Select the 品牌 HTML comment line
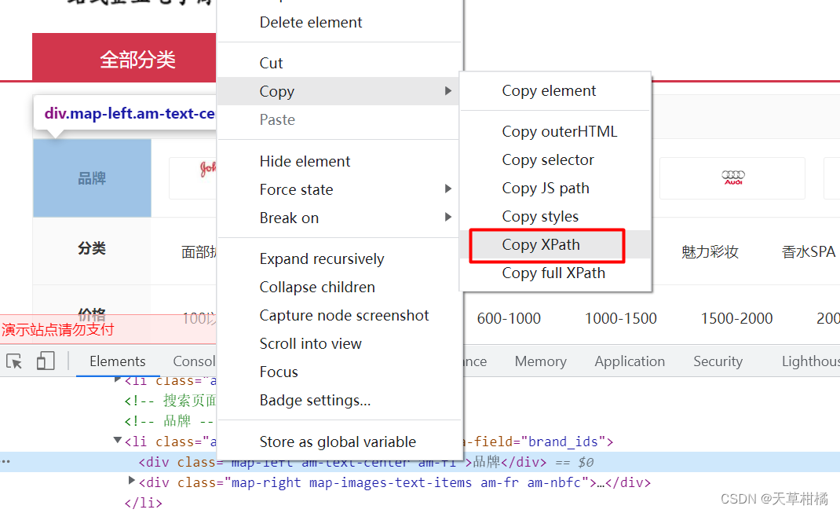The width and height of the screenshot is (840, 513). 170,421
